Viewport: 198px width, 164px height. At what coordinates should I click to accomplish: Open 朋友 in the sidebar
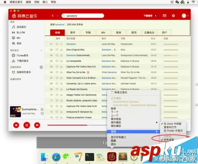pyautogui.click(x=17, y=43)
